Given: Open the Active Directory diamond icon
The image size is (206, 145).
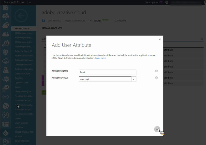Looking at the screenshot, I should pos(6,133).
